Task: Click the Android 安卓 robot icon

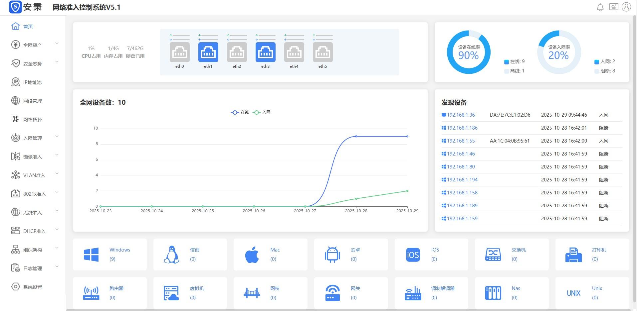Action: click(332, 255)
